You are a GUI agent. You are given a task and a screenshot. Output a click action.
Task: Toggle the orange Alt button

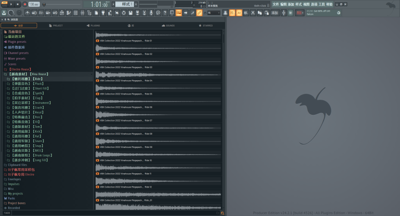pos(239,13)
